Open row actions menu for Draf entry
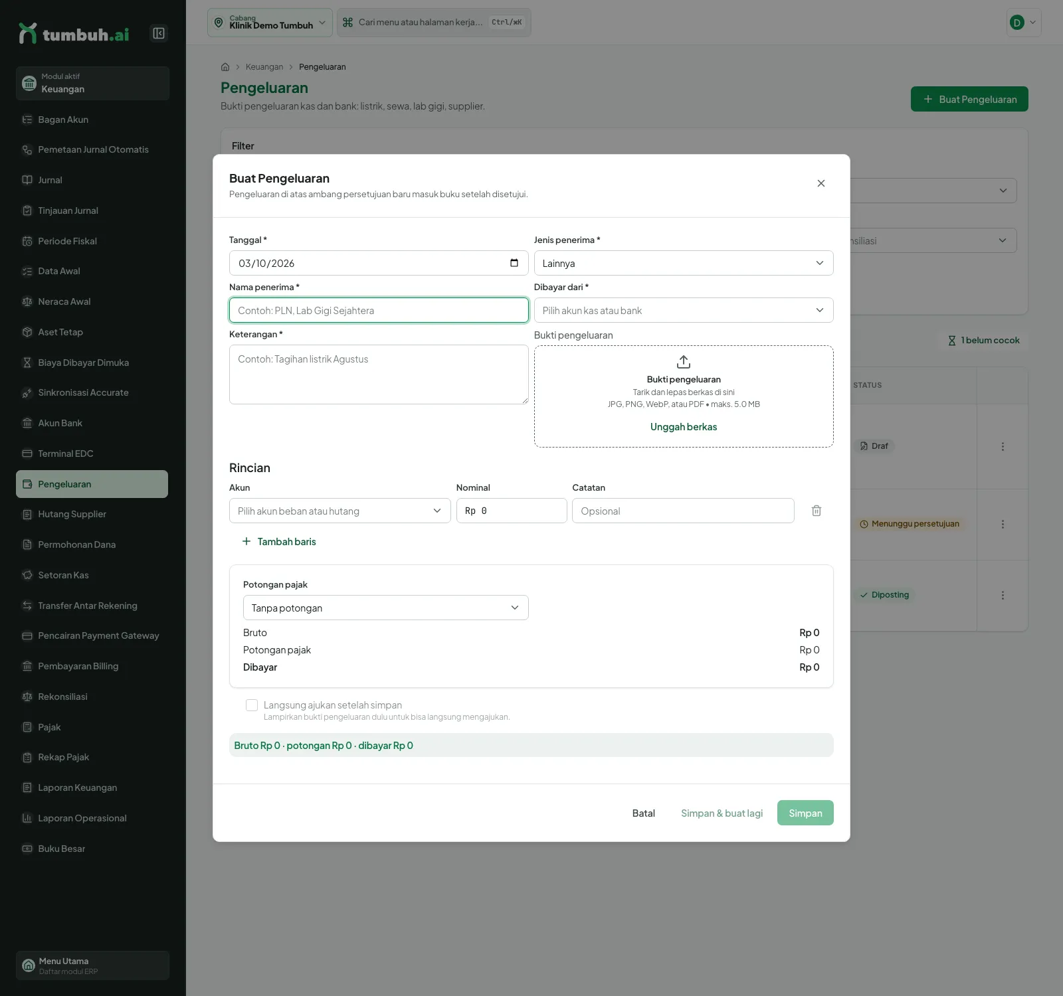 coord(1003,446)
